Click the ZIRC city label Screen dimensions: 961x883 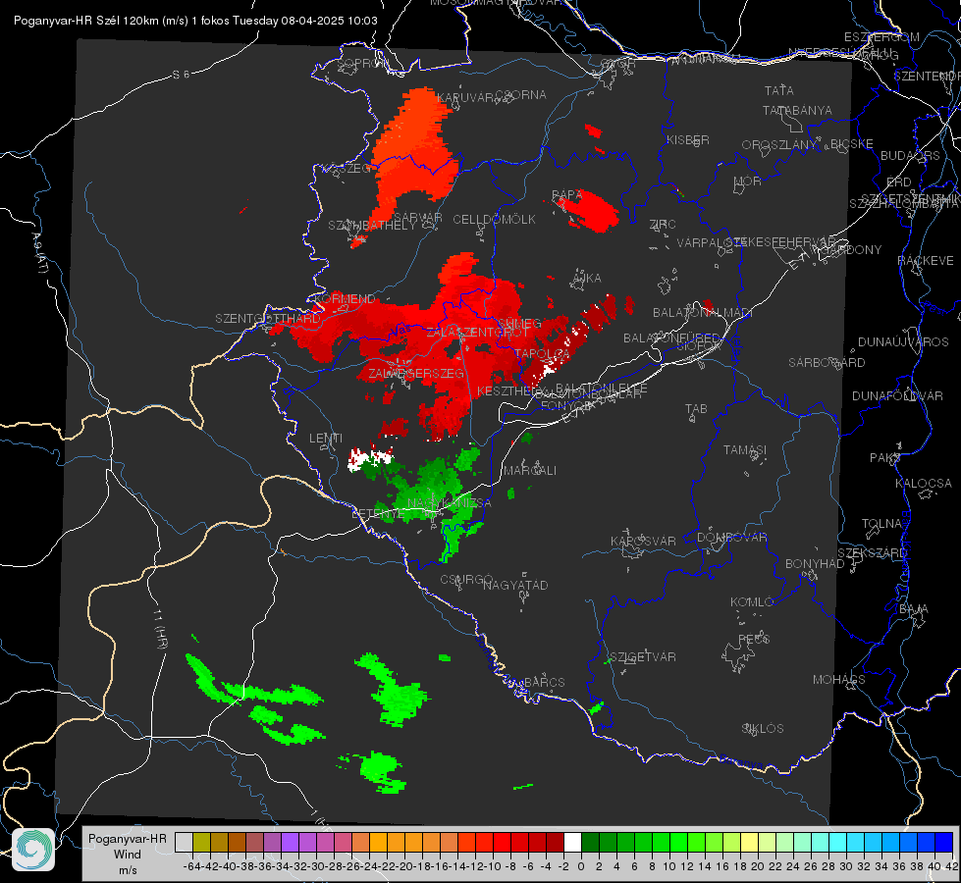663,225
